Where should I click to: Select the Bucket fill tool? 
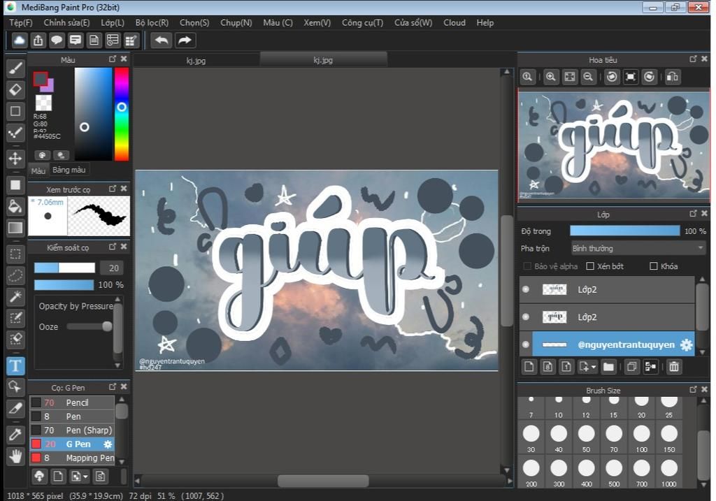[x=15, y=207]
